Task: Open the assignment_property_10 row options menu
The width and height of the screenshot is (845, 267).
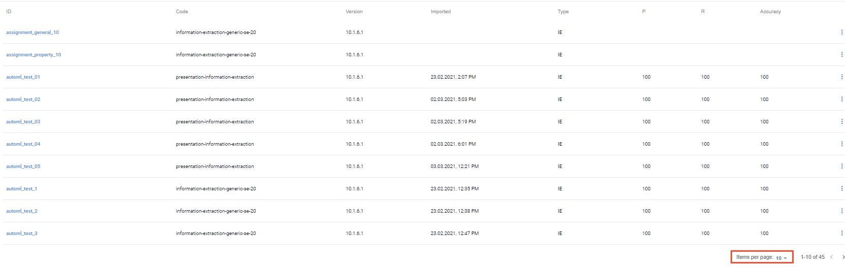Action: (841, 55)
